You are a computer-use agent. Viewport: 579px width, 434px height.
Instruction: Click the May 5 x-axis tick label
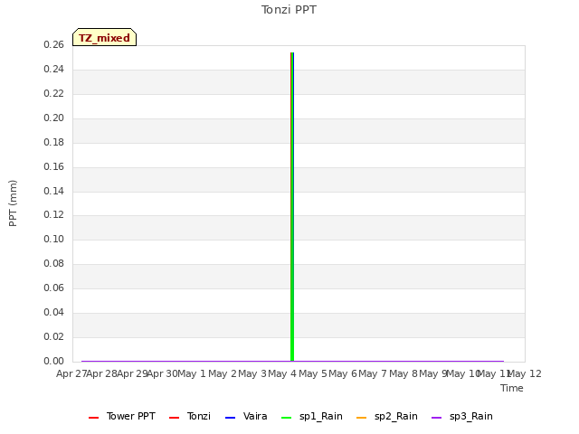tap(313, 373)
